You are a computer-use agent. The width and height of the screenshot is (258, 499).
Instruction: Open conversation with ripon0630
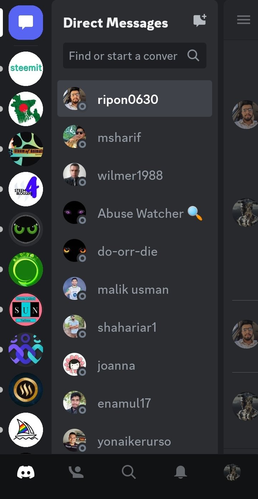pos(135,99)
